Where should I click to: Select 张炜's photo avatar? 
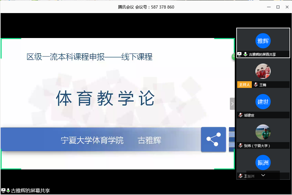click(263, 132)
